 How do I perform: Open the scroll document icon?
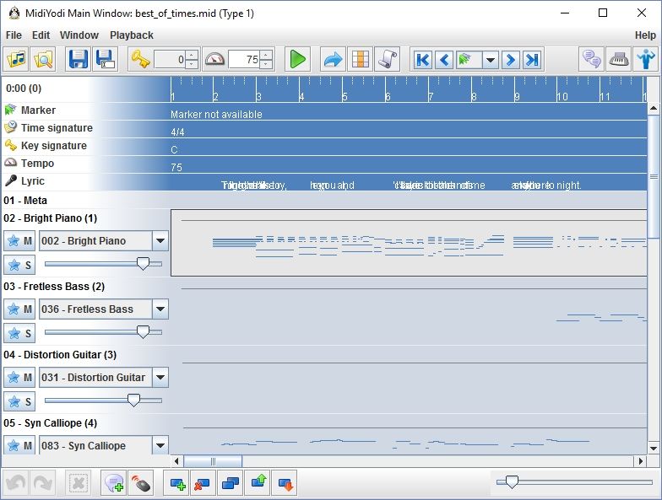point(387,59)
